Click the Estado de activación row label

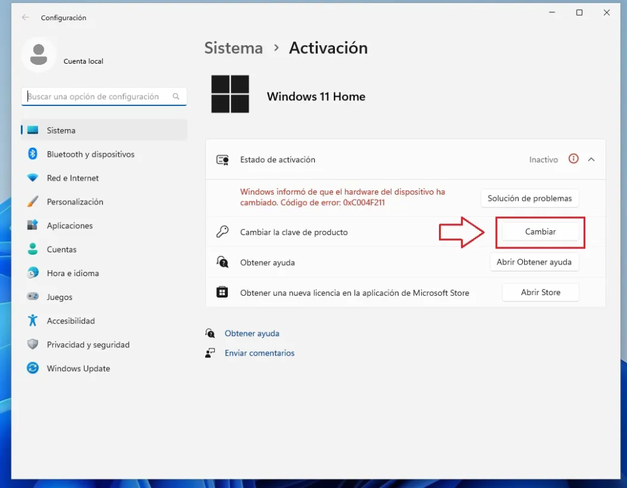[x=277, y=160]
